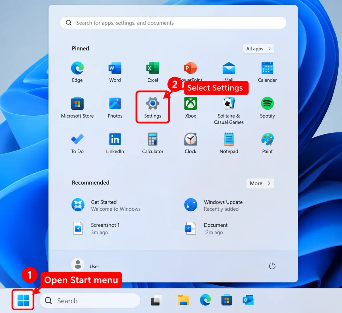This screenshot has width=342, height=313.
Task: Open Microsoft Store taskbar icon
Action: coord(227,300)
